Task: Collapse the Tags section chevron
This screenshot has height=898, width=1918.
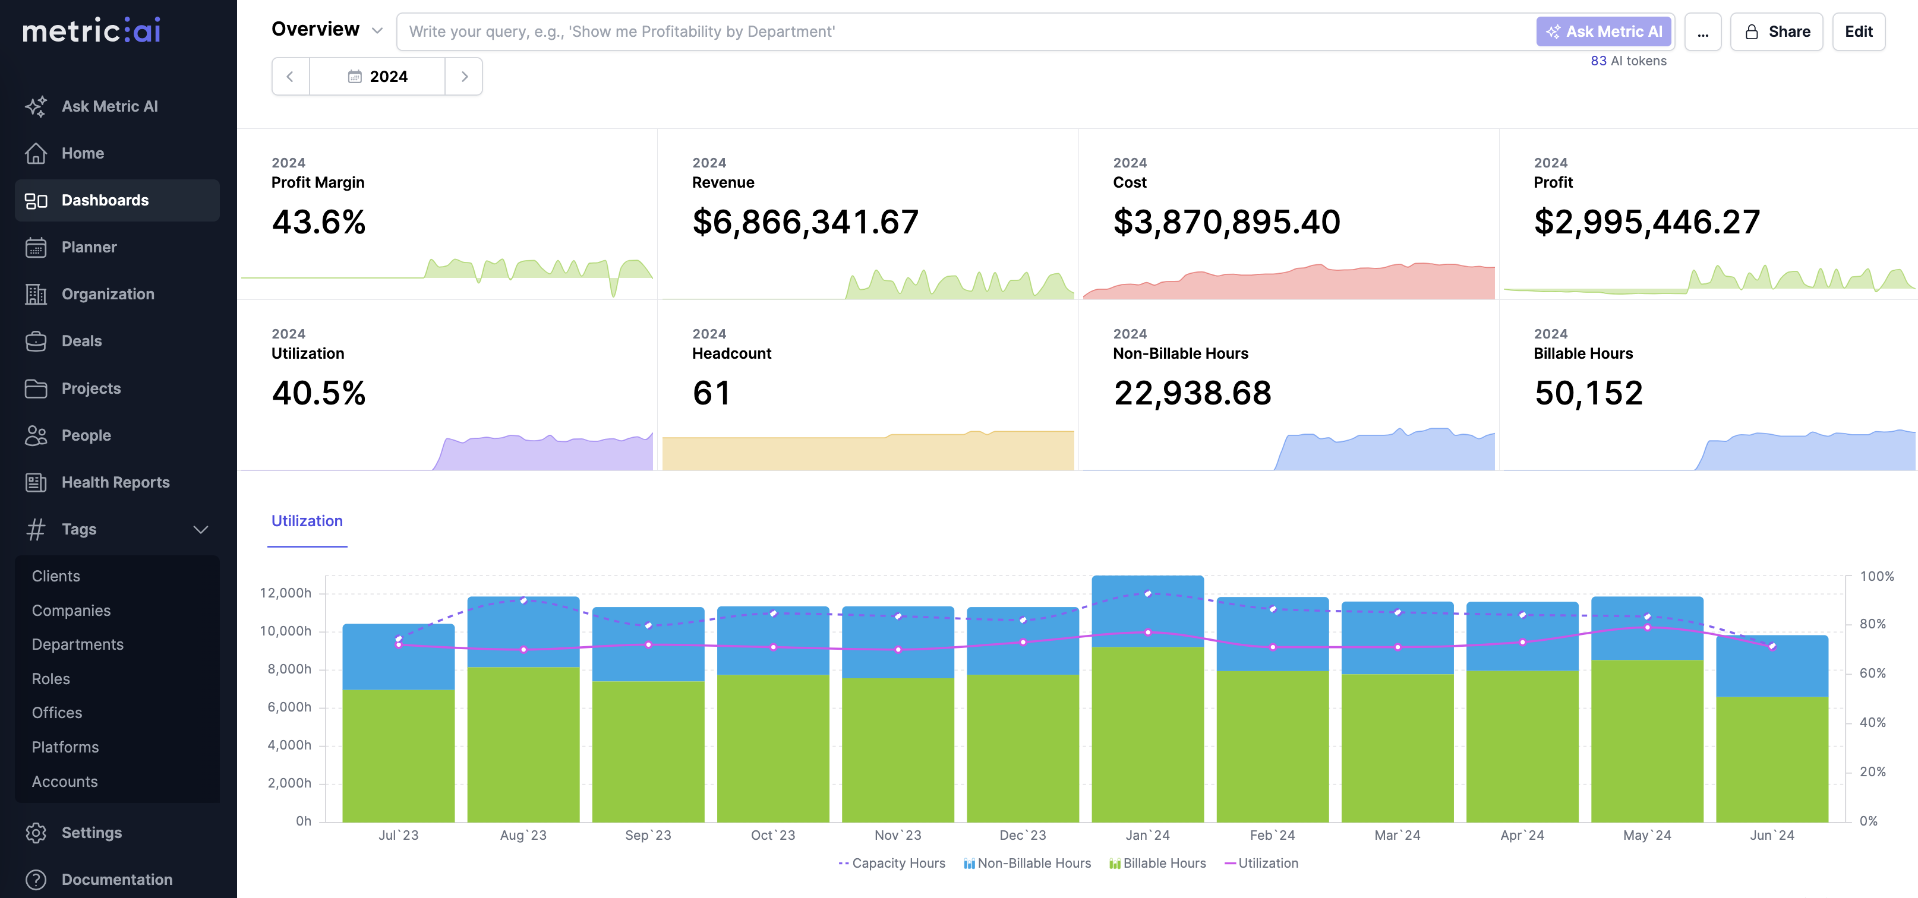Action: point(200,529)
